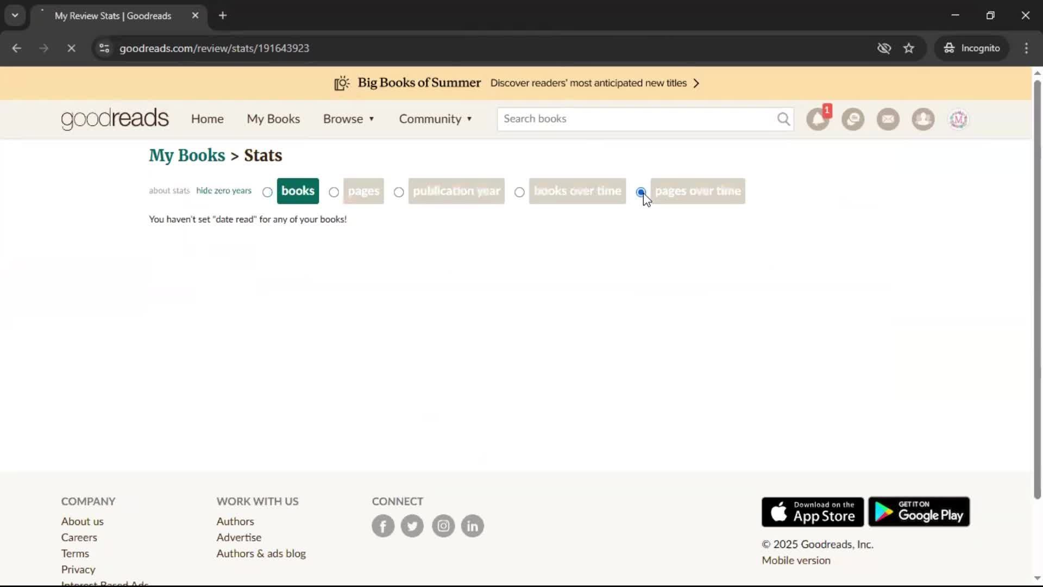Click Discover readers' most anticipated new titles
This screenshot has width=1043, height=587.
(x=588, y=83)
